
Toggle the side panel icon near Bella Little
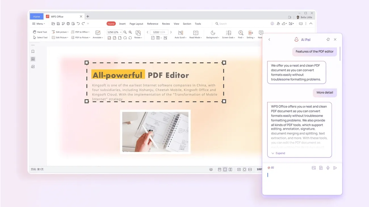click(x=290, y=17)
